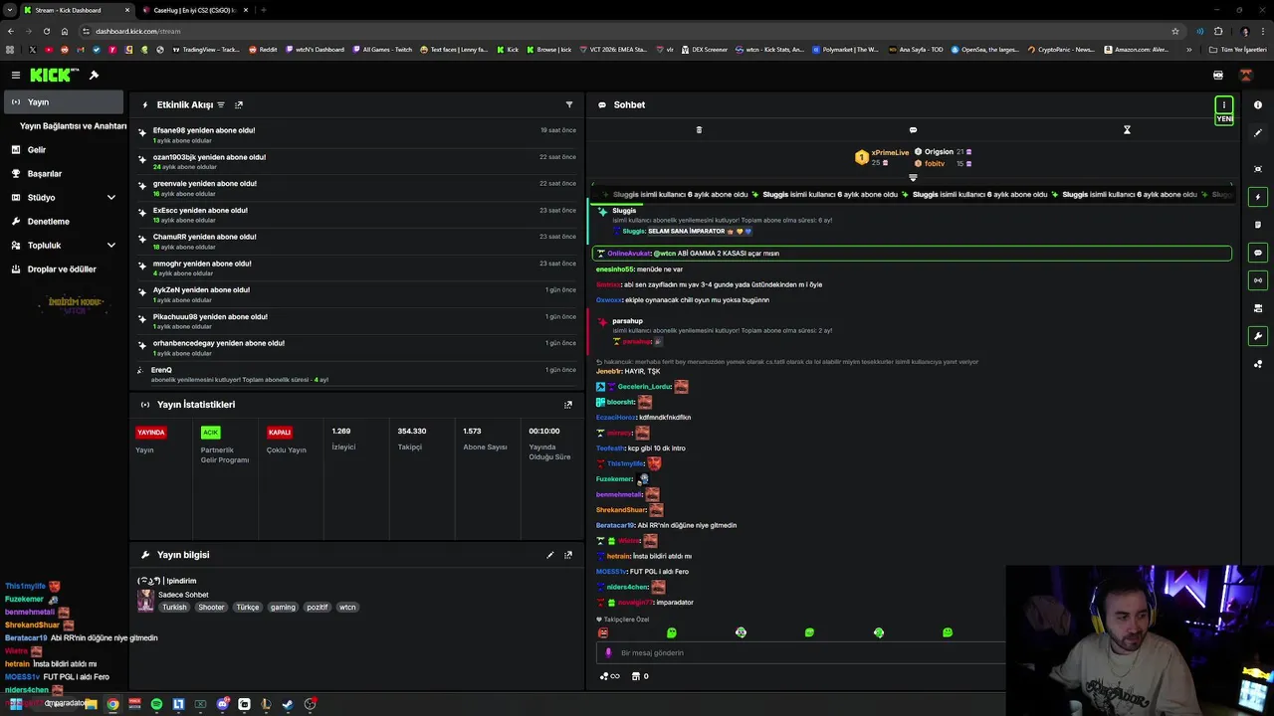Toggle the wrench stream info widget

tap(1258, 336)
